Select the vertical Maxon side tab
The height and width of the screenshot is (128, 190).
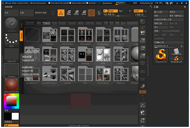point(21,36)
